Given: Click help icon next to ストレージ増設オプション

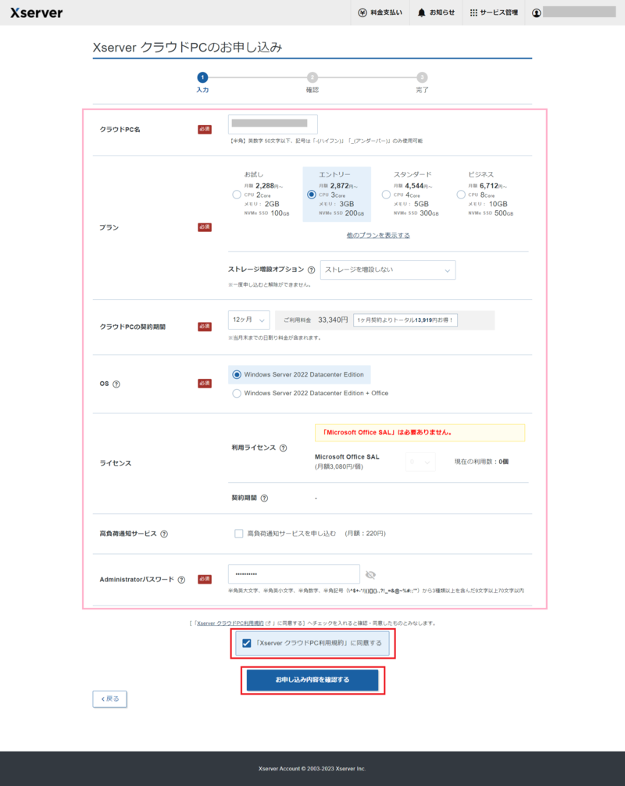Looking at the screenshot, I should [x=312, y=270].
